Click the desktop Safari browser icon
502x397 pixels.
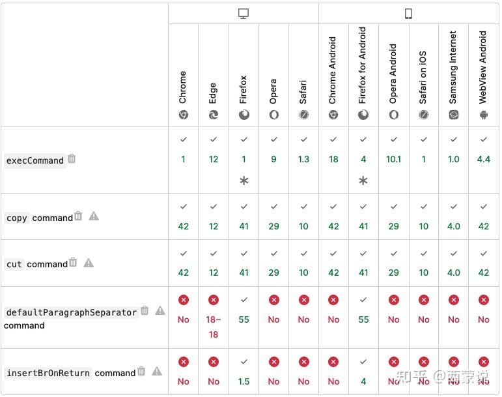(x=303, y=115)
